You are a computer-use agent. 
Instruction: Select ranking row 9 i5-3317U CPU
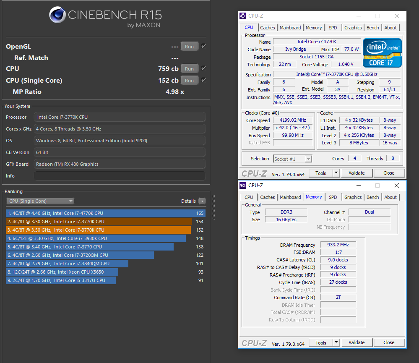(106, 280)
